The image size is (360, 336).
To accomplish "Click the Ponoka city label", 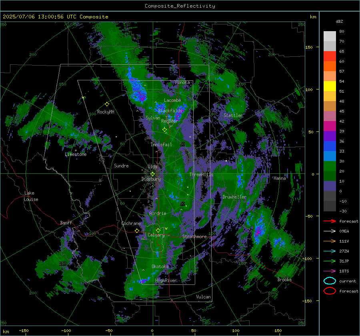I will pyautogui.click(x=182, y=82).
